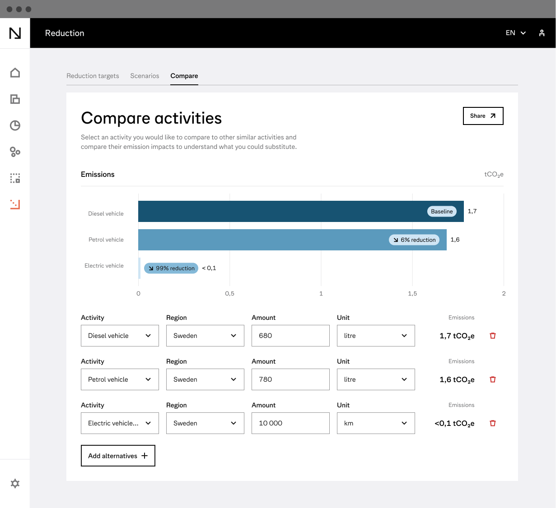Click the 1,6 tCO2e emissions value
The height and width of the screenshot is (508, 556).
coord(457,380)
